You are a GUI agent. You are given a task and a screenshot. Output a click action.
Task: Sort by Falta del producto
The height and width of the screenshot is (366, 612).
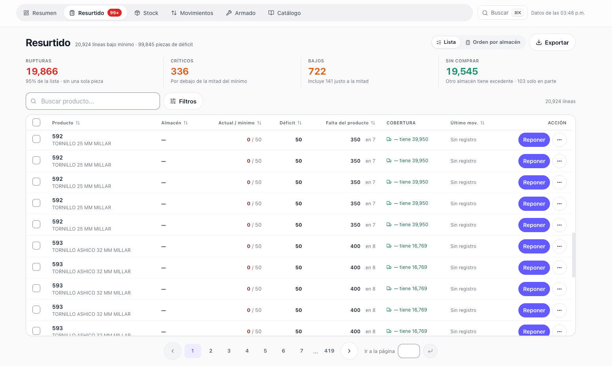click(350, 123)
